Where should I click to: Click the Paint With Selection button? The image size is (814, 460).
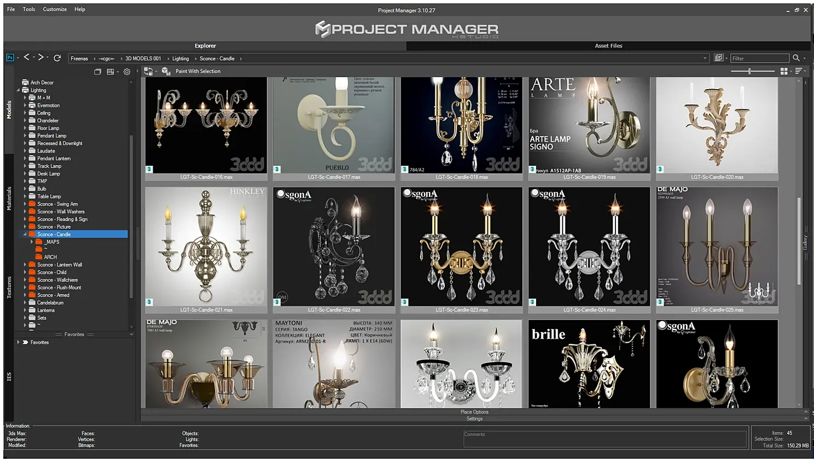click(198, 71)
